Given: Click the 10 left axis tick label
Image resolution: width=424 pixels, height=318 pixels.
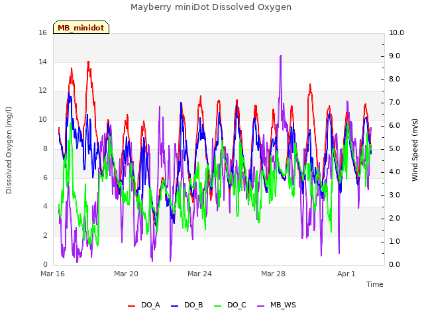Looking at the screenshot, I should point(42,119).
